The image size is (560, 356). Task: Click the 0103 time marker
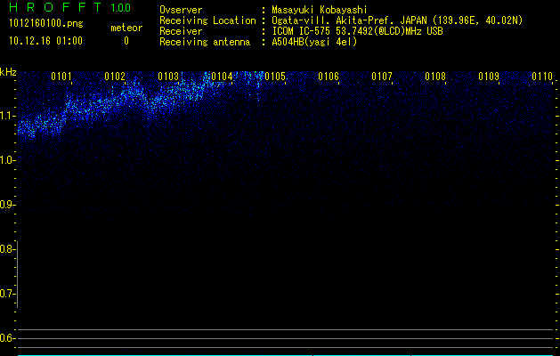(x=168, y=77)
